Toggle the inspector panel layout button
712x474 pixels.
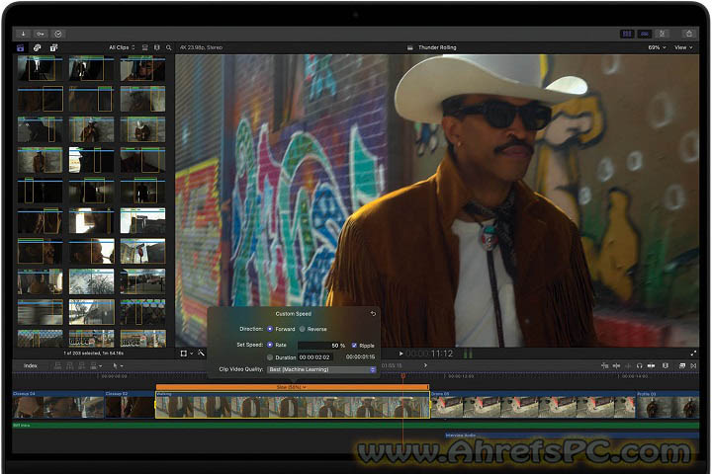pyautogui.click(x=662, y=34)
